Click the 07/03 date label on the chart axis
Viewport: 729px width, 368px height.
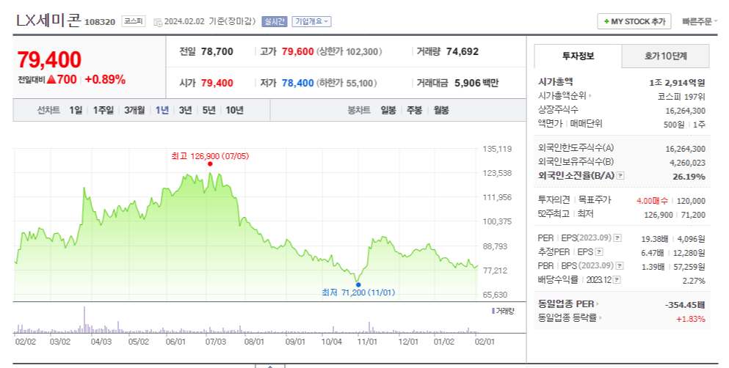tap(215, 342)
